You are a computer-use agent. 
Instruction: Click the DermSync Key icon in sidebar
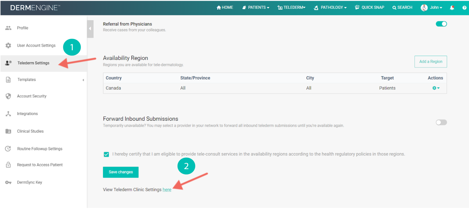coord(8,182)
